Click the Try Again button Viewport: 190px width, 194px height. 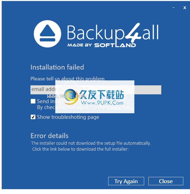pos(126,181)
